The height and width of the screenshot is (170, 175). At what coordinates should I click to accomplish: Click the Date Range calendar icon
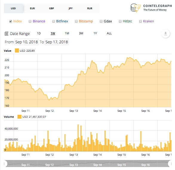tap(7, 33)
